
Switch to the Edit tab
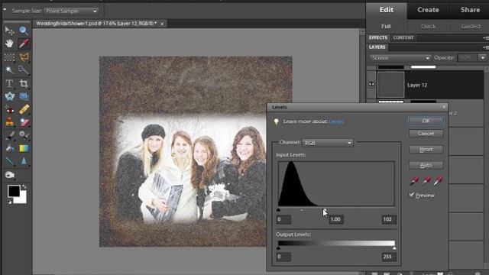[x=387, y=10]
